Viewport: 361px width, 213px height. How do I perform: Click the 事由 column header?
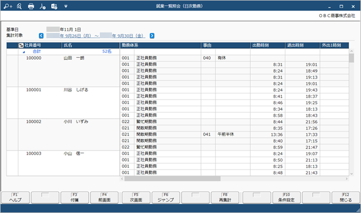pyautogui.click(x=226, y=45)
